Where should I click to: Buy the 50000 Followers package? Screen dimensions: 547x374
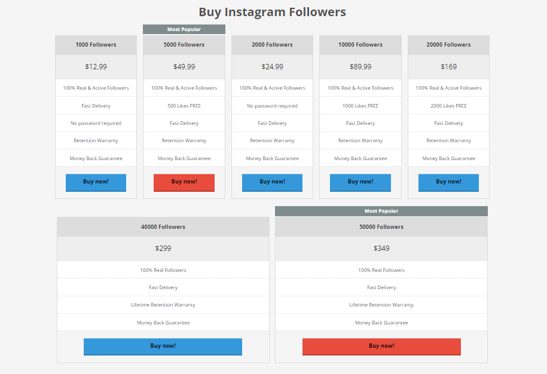381,347
